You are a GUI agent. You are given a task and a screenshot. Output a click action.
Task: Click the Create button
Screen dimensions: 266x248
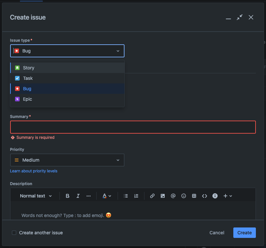[x=244, y=233]
